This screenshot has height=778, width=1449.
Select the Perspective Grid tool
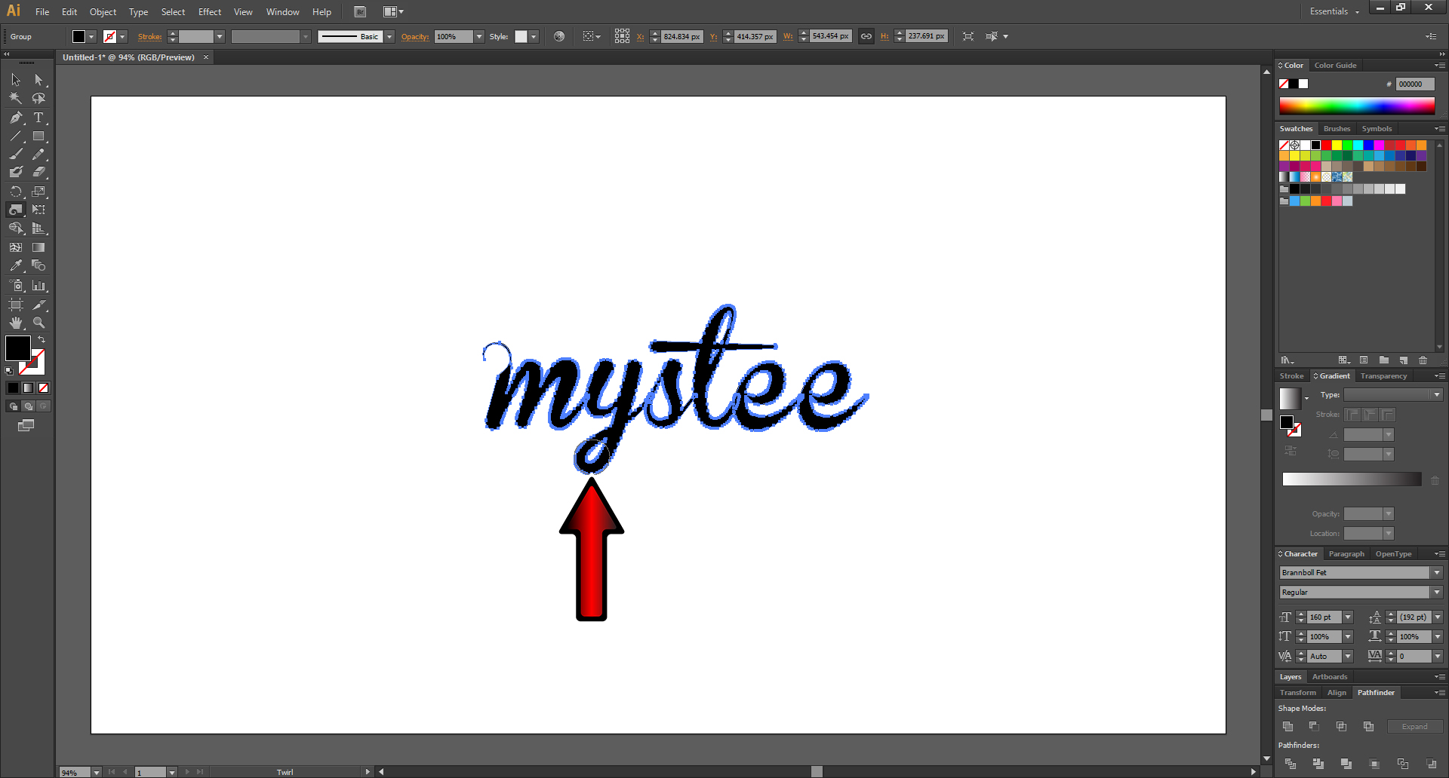click(38, 228)
